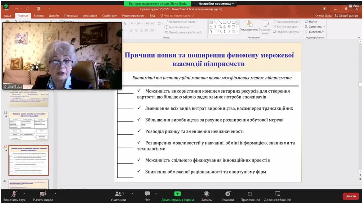Screen dimensions: 363x204
Task: Open quick access toolbar customize arrow
Action: point(49,9)
